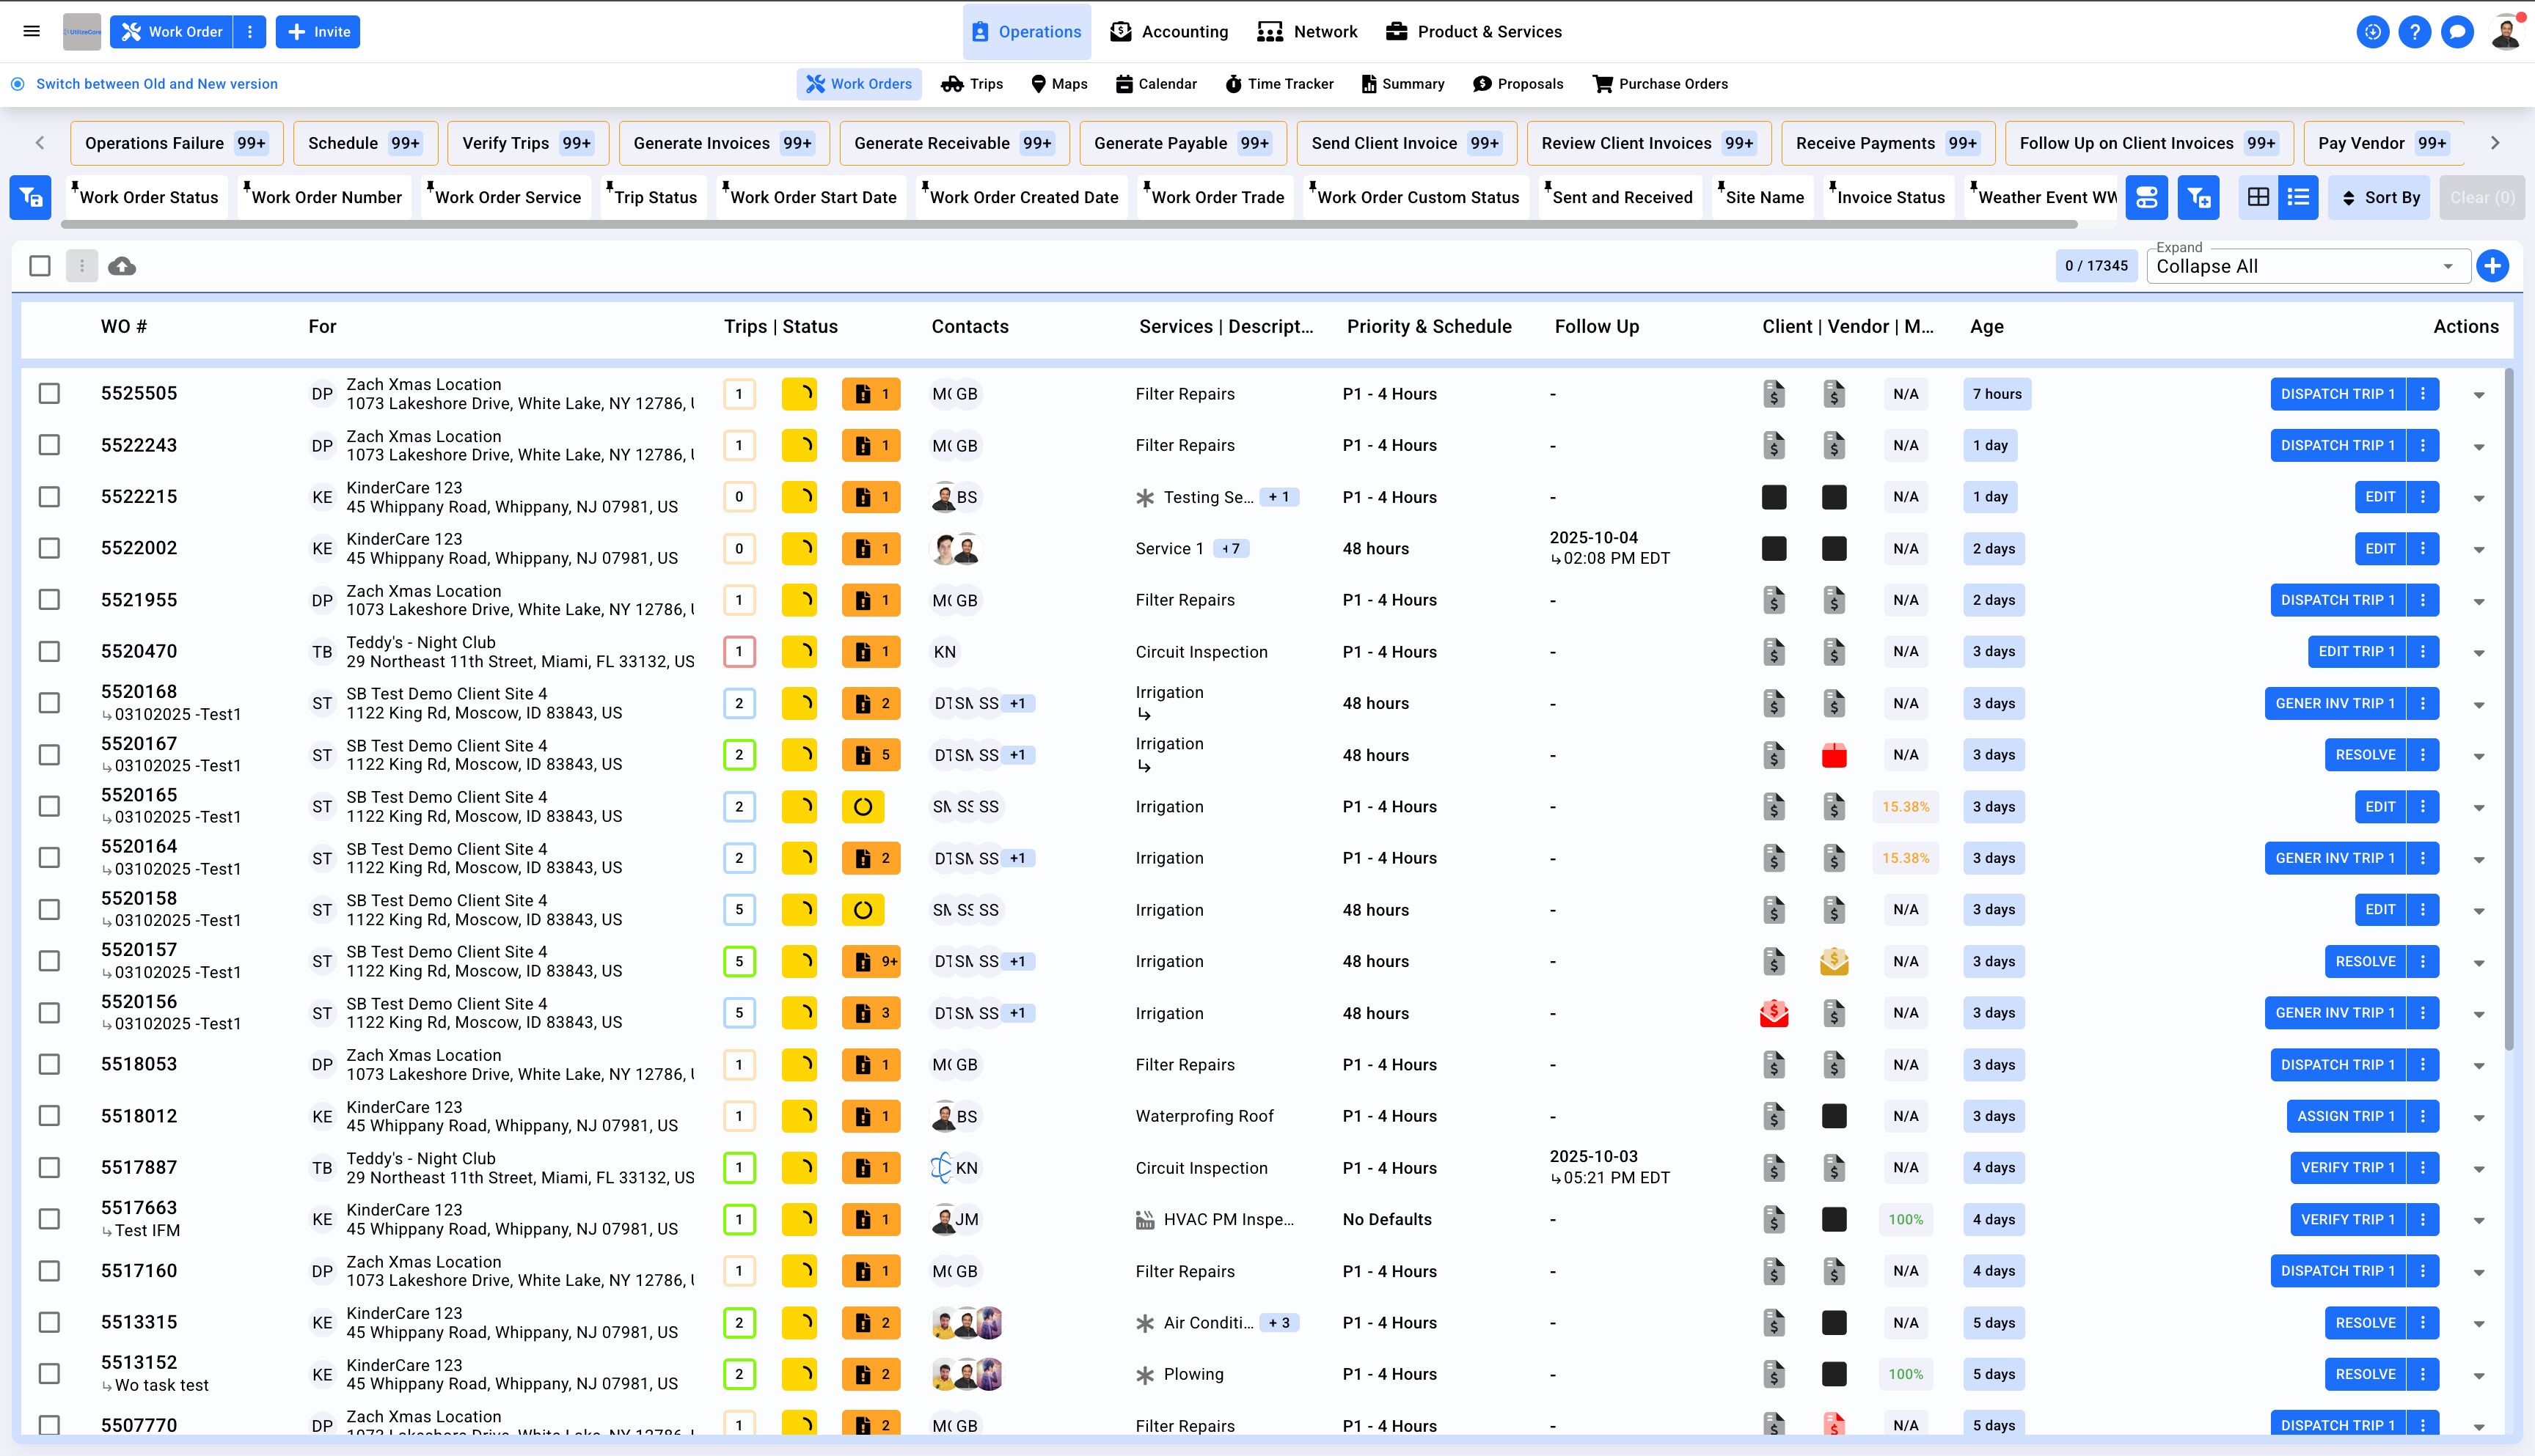Expand the row arrow for work order 5522215
2535x1456 pixels.
[2479, 498]
